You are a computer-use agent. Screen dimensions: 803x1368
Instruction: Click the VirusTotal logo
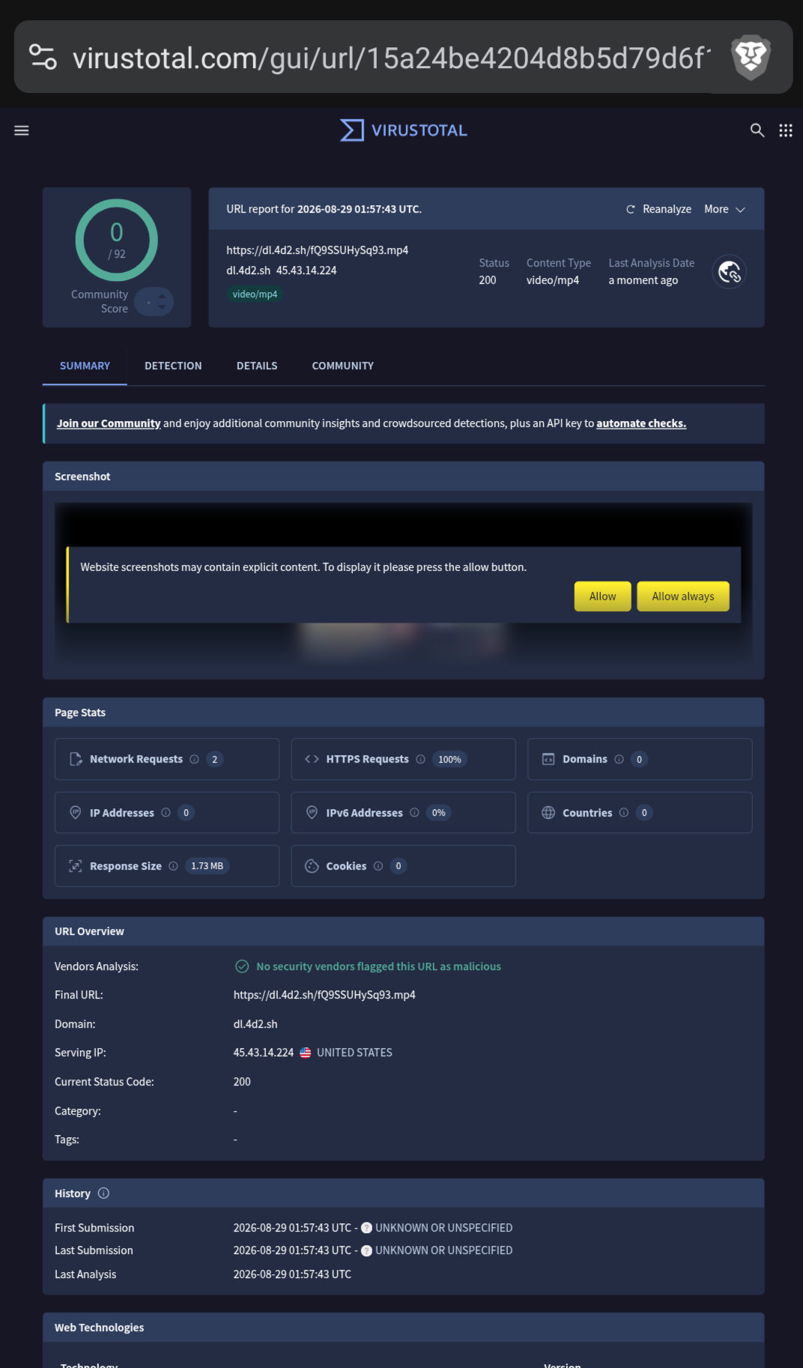[x=403, y=130]
